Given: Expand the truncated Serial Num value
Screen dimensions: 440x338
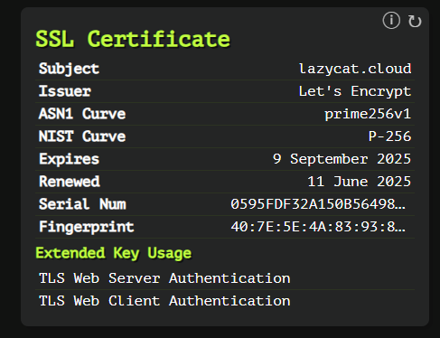Looking at the screenshot, I should click(x=318, y=204).
